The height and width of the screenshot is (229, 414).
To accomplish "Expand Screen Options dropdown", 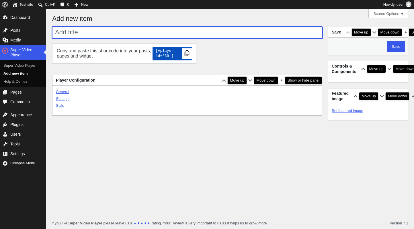I will click(x=388, y=13).
